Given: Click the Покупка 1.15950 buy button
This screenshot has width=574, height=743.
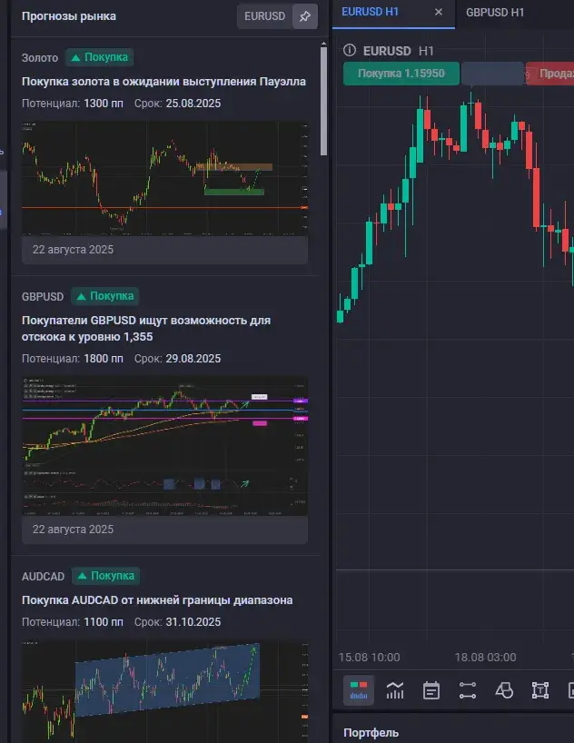Looking at the screenshot, I should click(401, 74).
